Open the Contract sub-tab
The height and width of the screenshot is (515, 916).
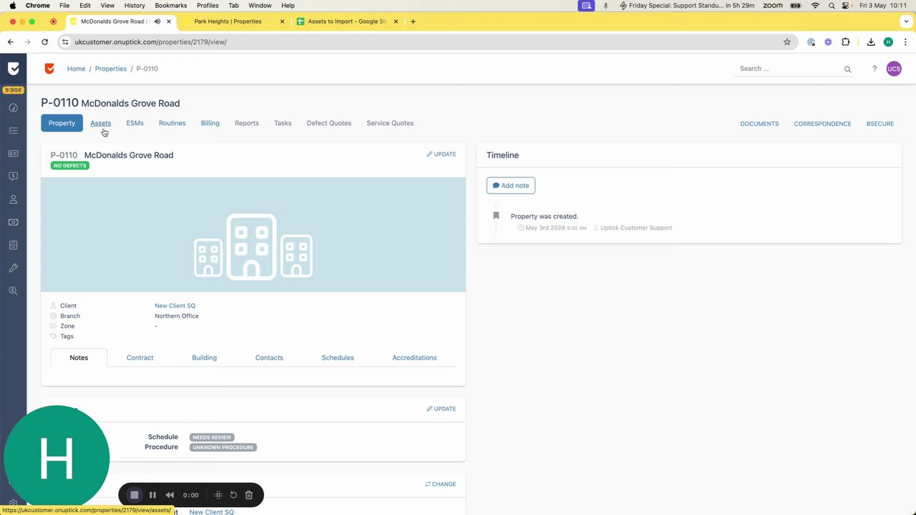tap(140, 358)
